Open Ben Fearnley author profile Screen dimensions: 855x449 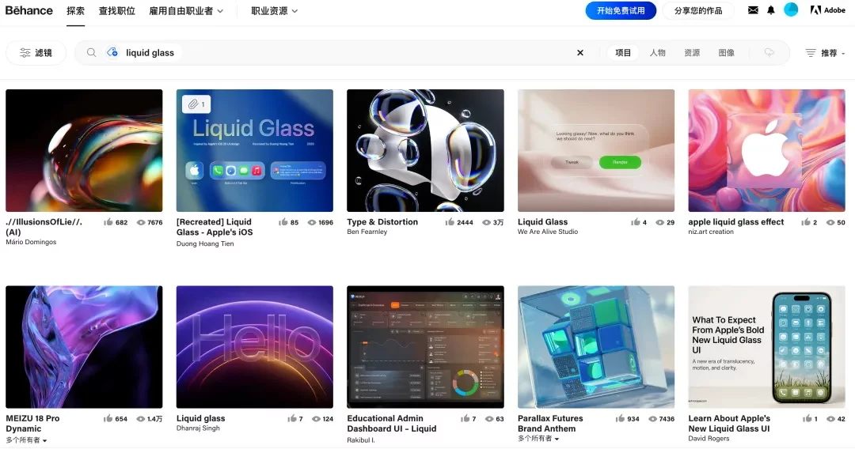click(x=367, y=232)
